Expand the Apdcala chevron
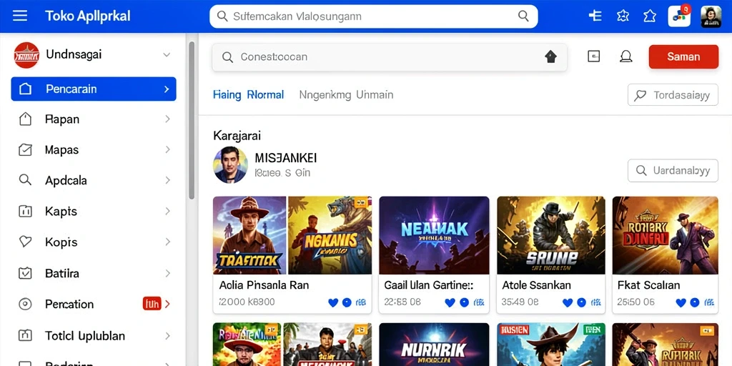Viewport: 732px width, 366px height. (x=167, y=180)
